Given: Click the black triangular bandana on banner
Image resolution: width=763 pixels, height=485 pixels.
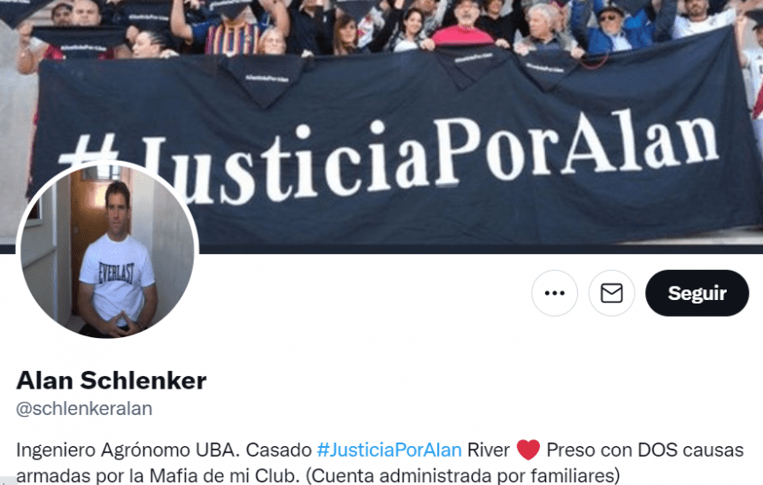Looking at the screenshot, I should click(263, 81).
